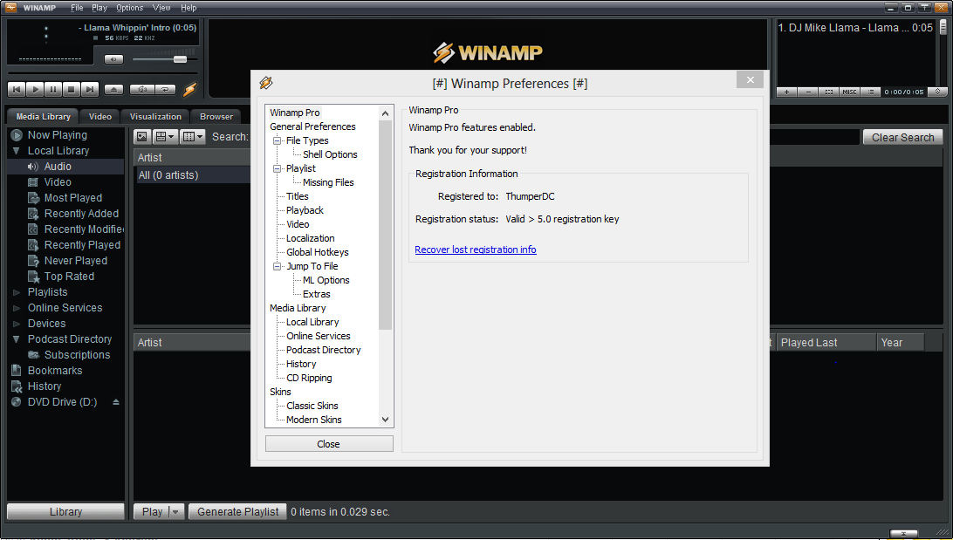
Task: Open the columns layout dropdown button
Action: tap(193, 137)
